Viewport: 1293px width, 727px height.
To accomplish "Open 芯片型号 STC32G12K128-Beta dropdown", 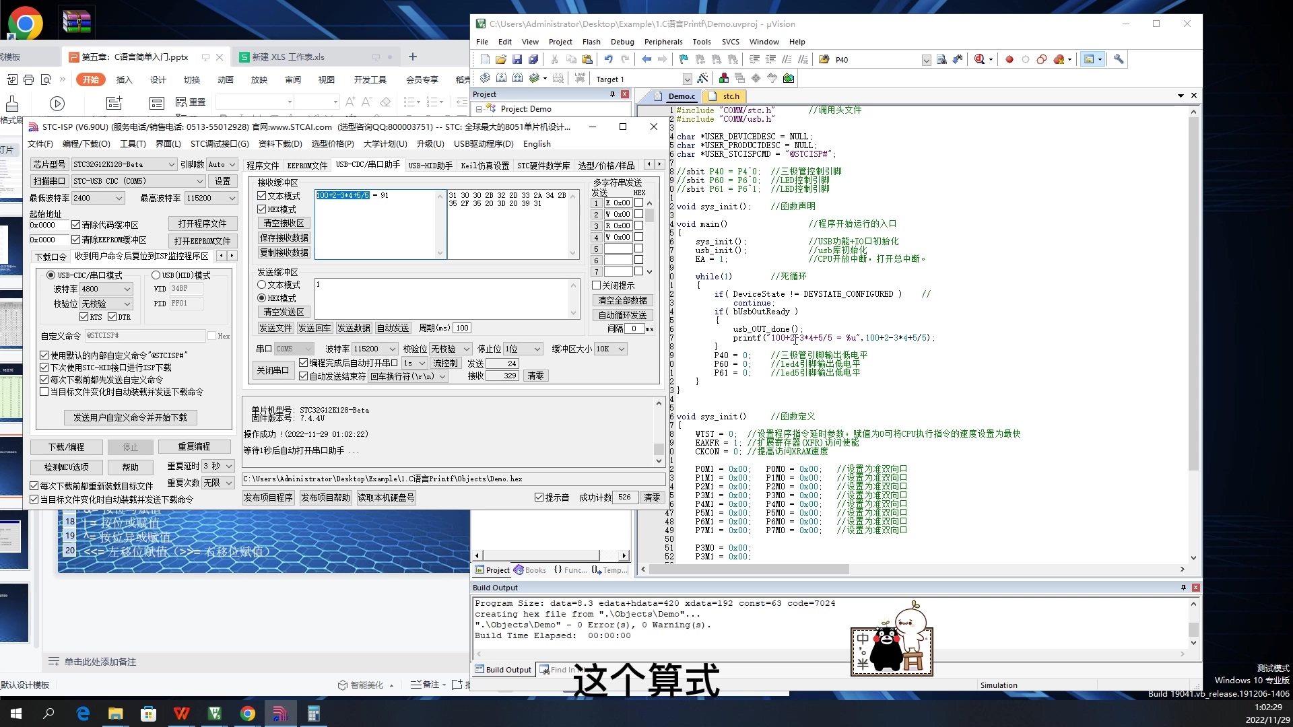I will point(124,164).
